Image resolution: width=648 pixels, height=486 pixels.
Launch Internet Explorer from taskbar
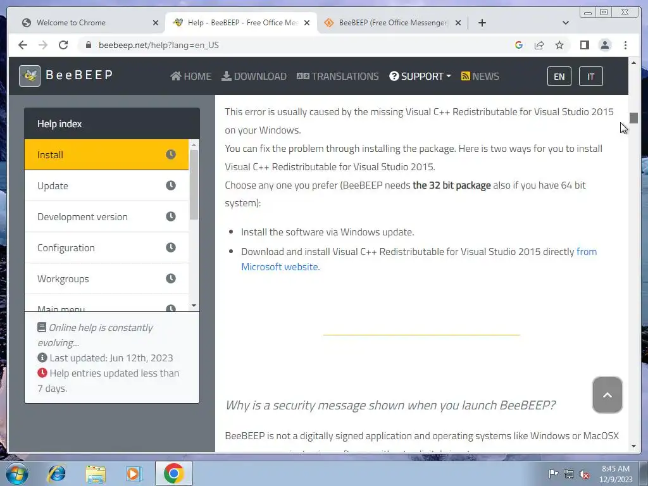[56, 473]
